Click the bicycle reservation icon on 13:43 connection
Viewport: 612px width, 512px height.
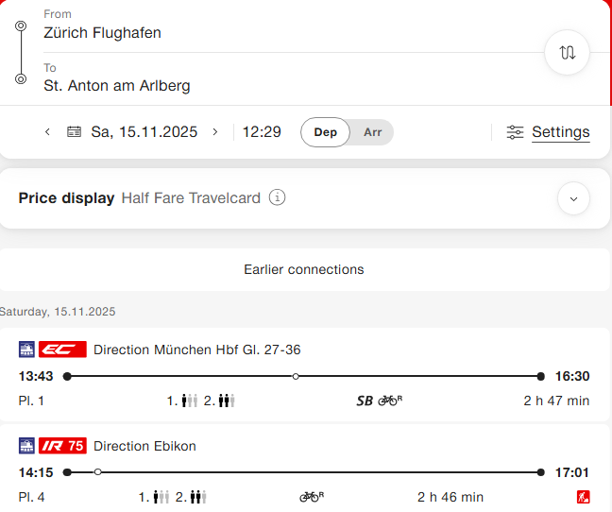click(x=390, y=401)
